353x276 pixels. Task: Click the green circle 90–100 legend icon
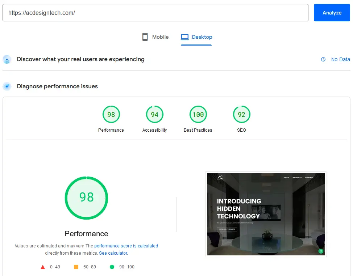click(112, 267)
